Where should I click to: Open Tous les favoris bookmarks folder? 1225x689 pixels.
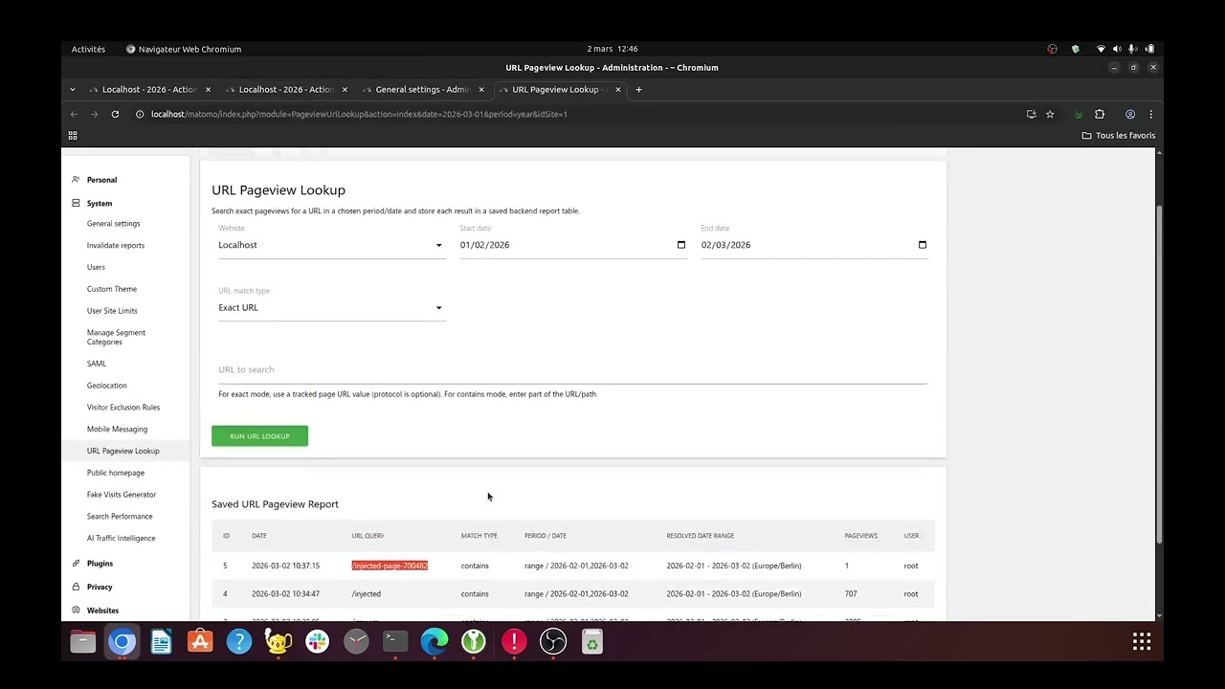click(x=1119, y=136)
